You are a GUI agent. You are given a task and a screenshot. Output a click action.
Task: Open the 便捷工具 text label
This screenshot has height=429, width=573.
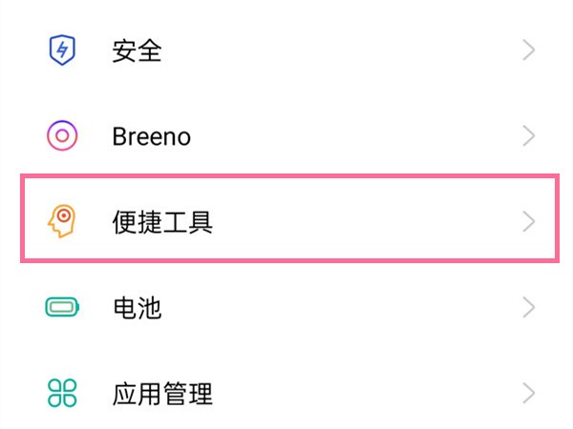click(162, 222)
